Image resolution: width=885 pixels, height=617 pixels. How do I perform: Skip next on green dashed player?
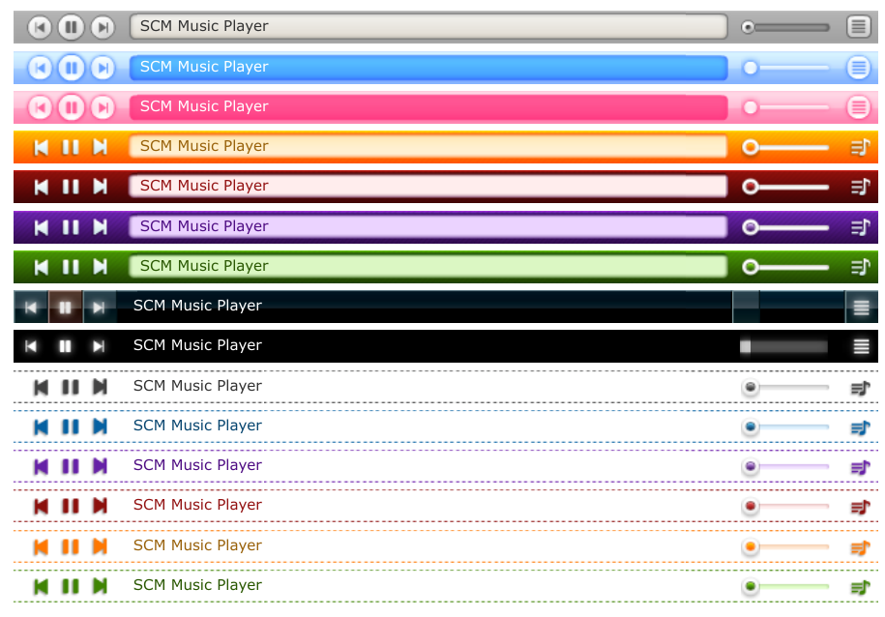(x=100, y=586)
